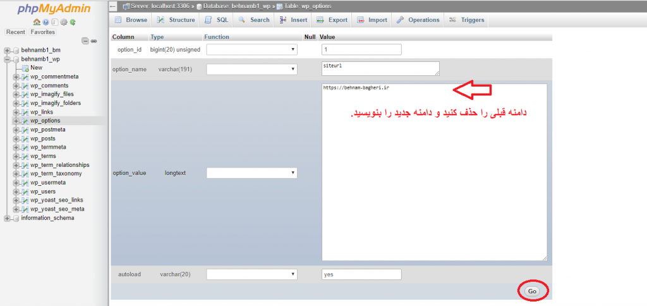Screen dimensions: 647x306
Task: Click the option_value textarea with site URL
Action: [435, 172]
